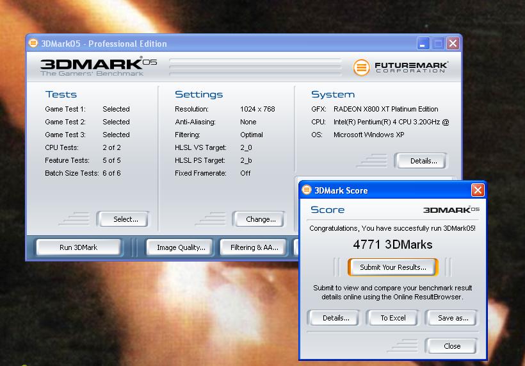Click Game Test 2 'Selected' status

116,122
